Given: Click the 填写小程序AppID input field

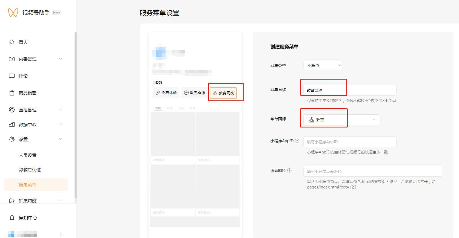Looking at the screenshot, I should click(350, 142).
